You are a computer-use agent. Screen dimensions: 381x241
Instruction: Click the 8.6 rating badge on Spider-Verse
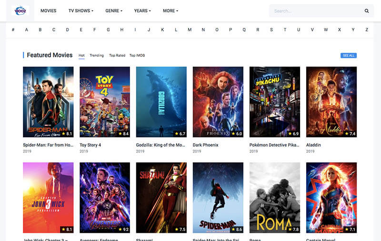[x=237, y=230]
